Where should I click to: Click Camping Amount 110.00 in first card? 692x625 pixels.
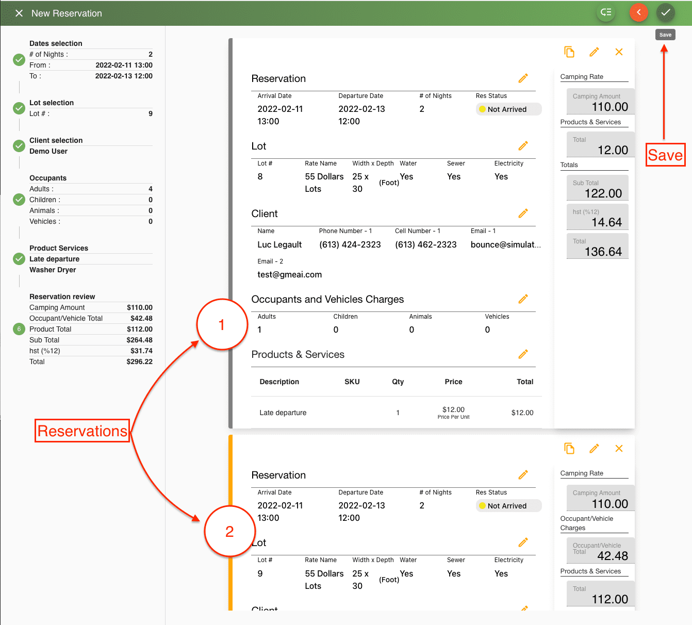coord(600,102)
